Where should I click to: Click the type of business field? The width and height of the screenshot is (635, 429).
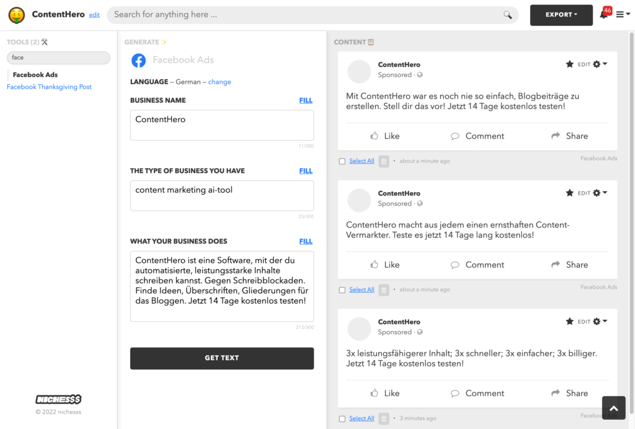click(x=222, y=196)
